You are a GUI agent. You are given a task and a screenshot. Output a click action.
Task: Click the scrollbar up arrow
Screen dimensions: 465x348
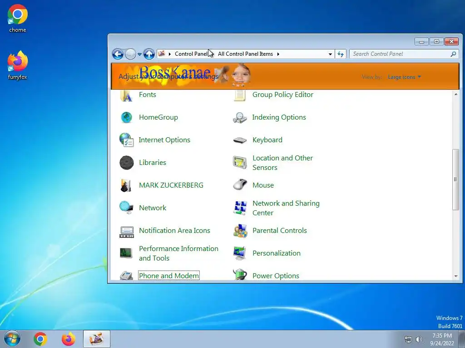[456, 94]
